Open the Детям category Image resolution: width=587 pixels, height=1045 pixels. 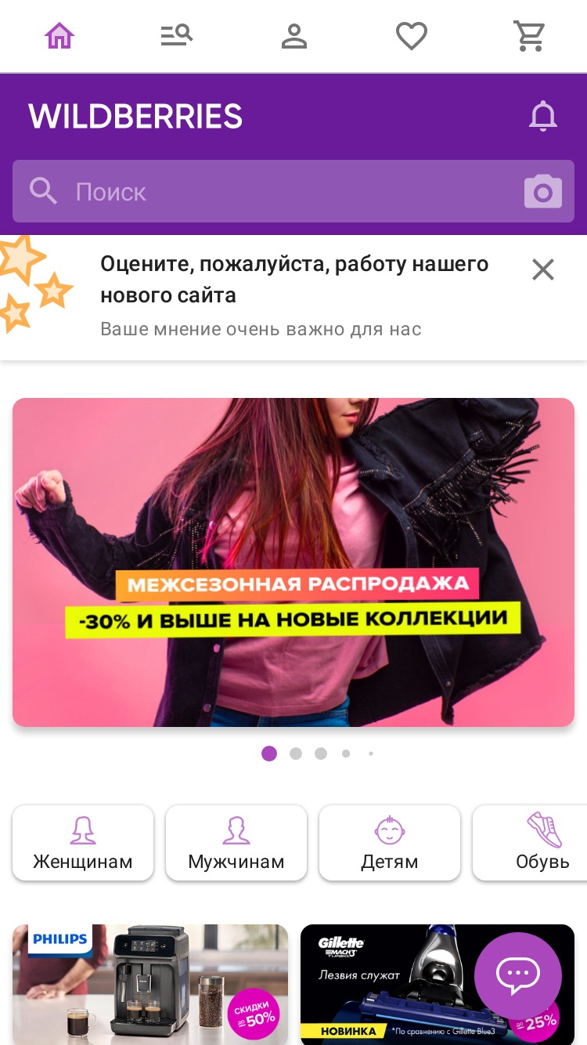point(390,843)
